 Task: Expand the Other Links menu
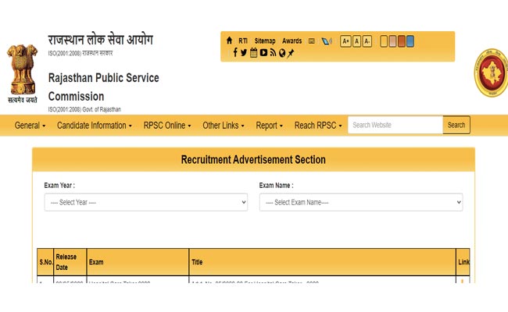pos(224,126)
